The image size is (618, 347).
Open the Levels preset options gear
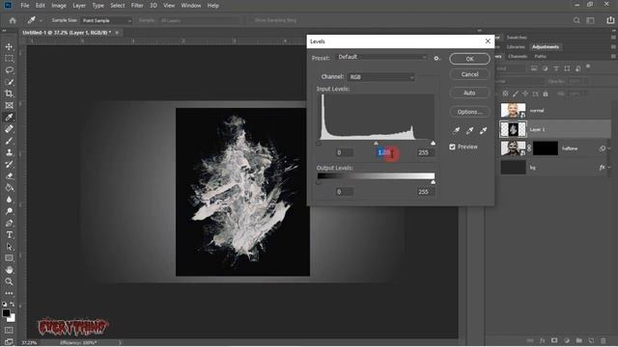[436, 58]
